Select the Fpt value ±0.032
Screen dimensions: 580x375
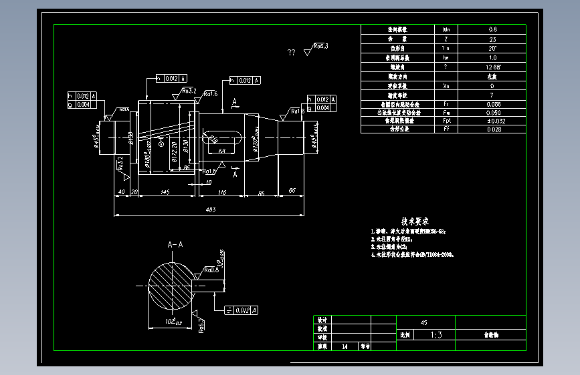click(x=496, y=121)
